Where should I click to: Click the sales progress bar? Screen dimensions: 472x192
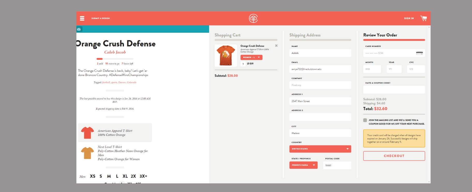115,59
